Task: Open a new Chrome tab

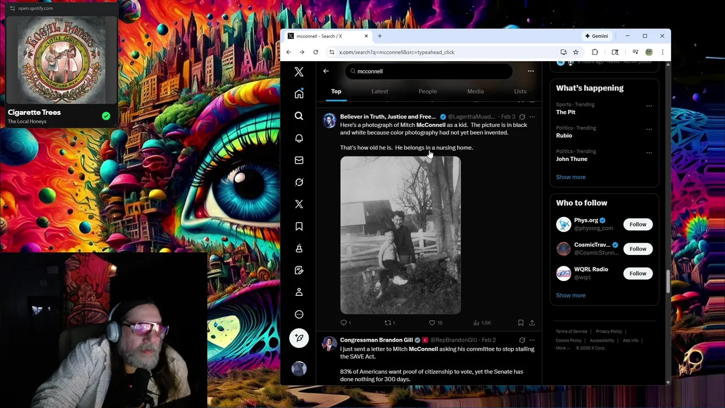Action: (379, 36)
